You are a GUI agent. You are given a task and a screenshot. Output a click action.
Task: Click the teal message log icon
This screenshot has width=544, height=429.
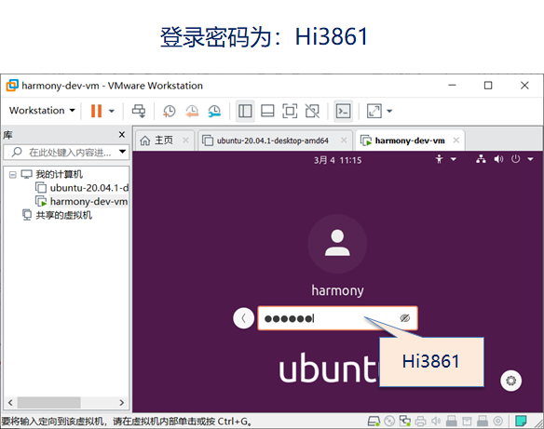click(521, 421)
